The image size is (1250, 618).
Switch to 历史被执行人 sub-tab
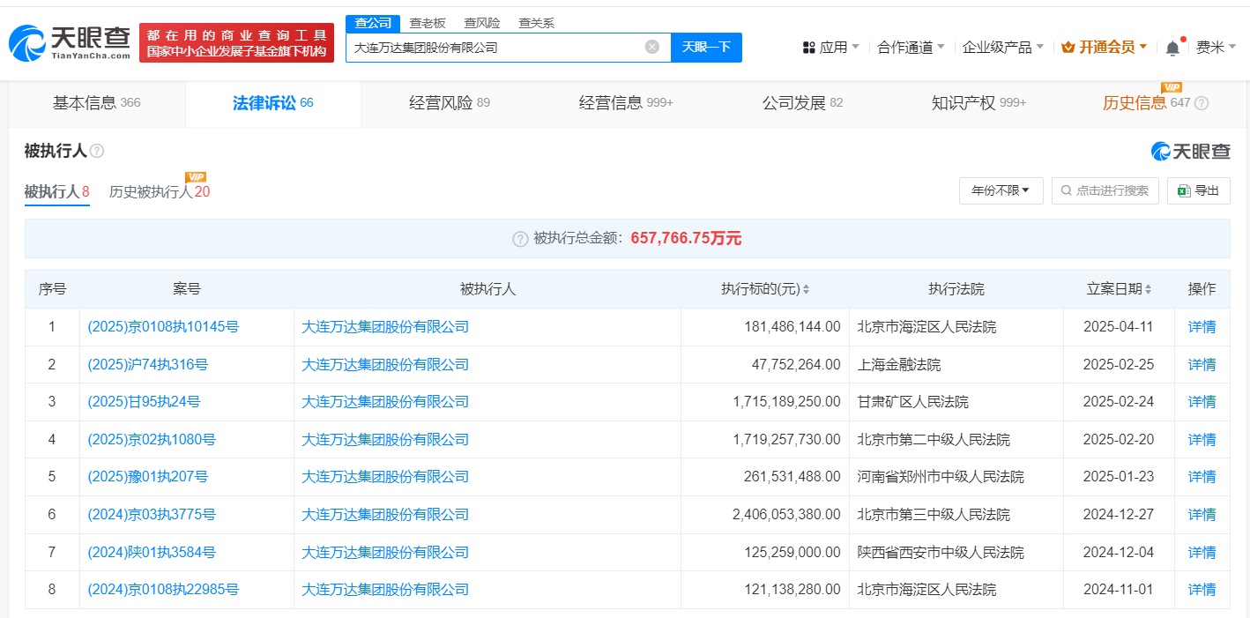[159, 191]
